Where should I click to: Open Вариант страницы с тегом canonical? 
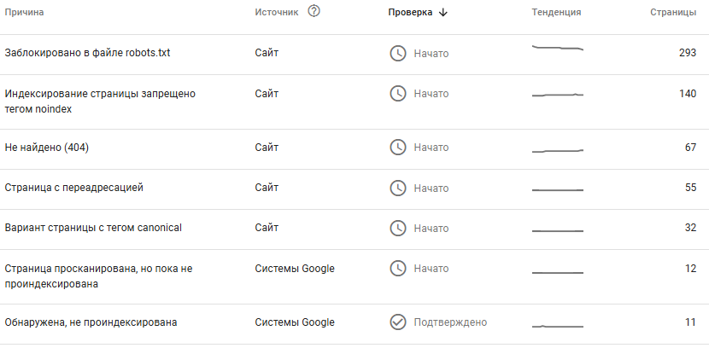(x=93, y=228)
